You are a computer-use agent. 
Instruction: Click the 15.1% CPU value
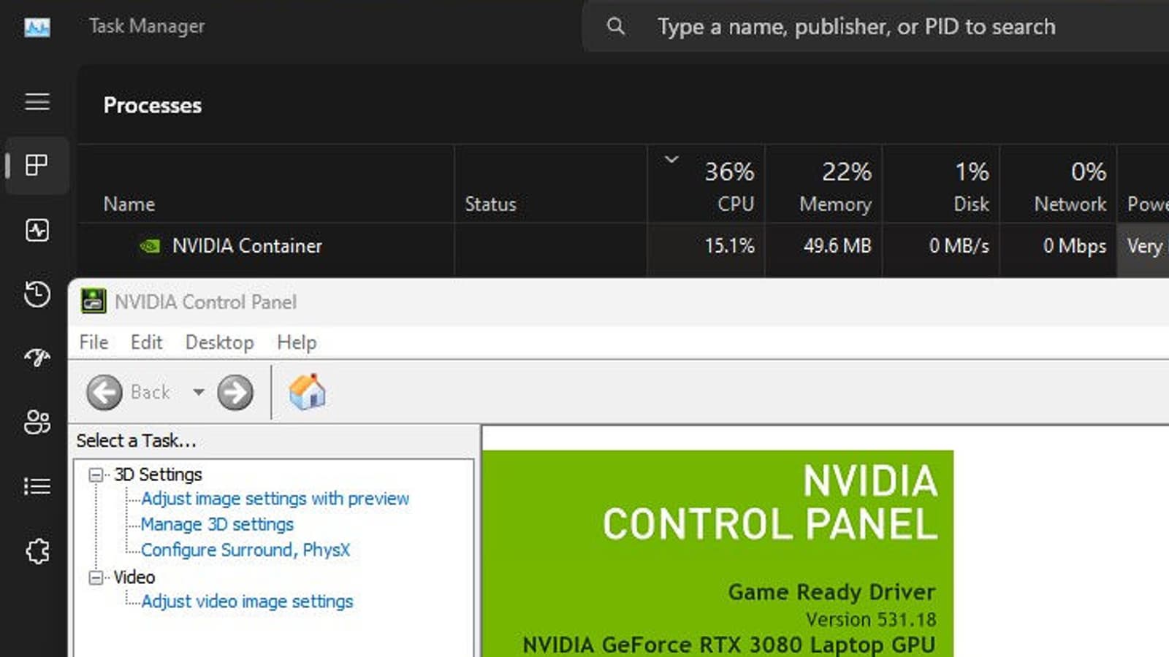point(729,246)
